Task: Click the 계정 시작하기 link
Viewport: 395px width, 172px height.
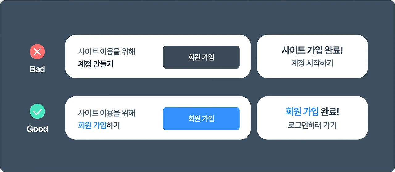Action: click(x=312, y=63)
